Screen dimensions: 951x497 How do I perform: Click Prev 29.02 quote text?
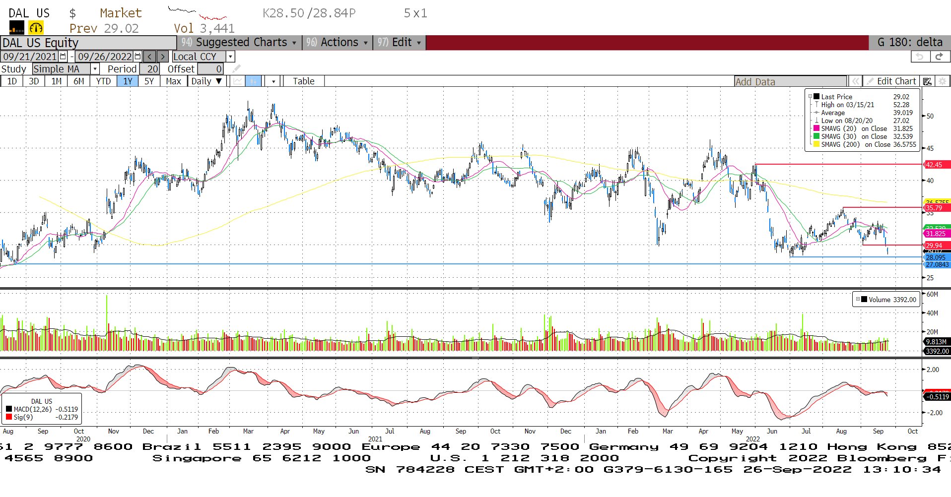coord(104,28)
